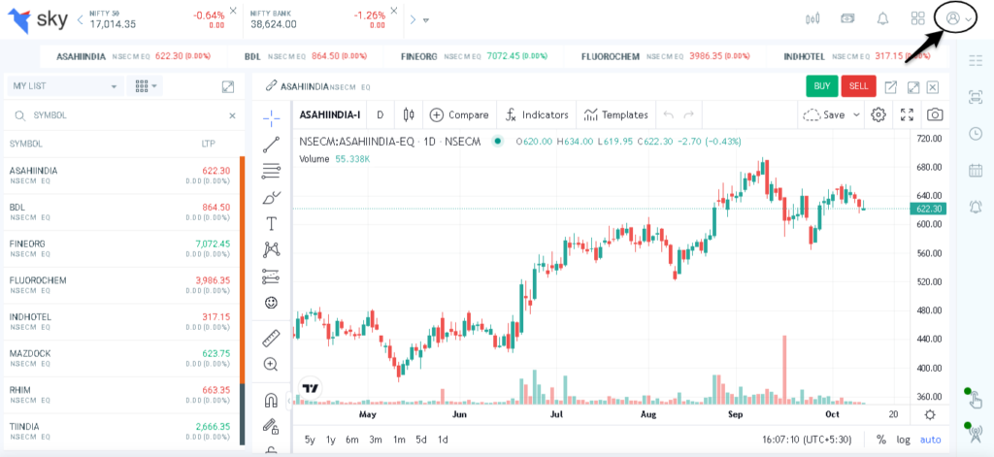Open the D interval selector
The image size is (994, 457).
click(381, 114)
